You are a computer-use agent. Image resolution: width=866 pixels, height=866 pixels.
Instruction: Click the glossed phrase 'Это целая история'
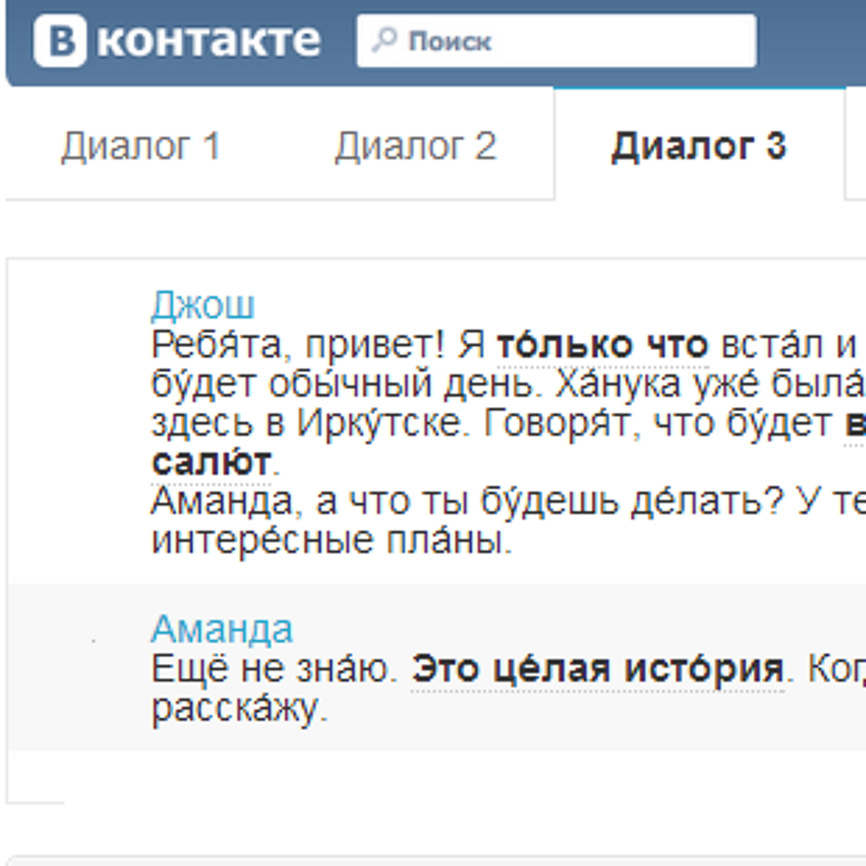tap(598, 670)
